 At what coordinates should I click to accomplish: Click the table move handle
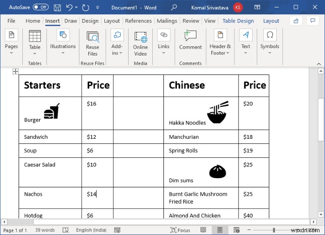click(x=15, y=71)
